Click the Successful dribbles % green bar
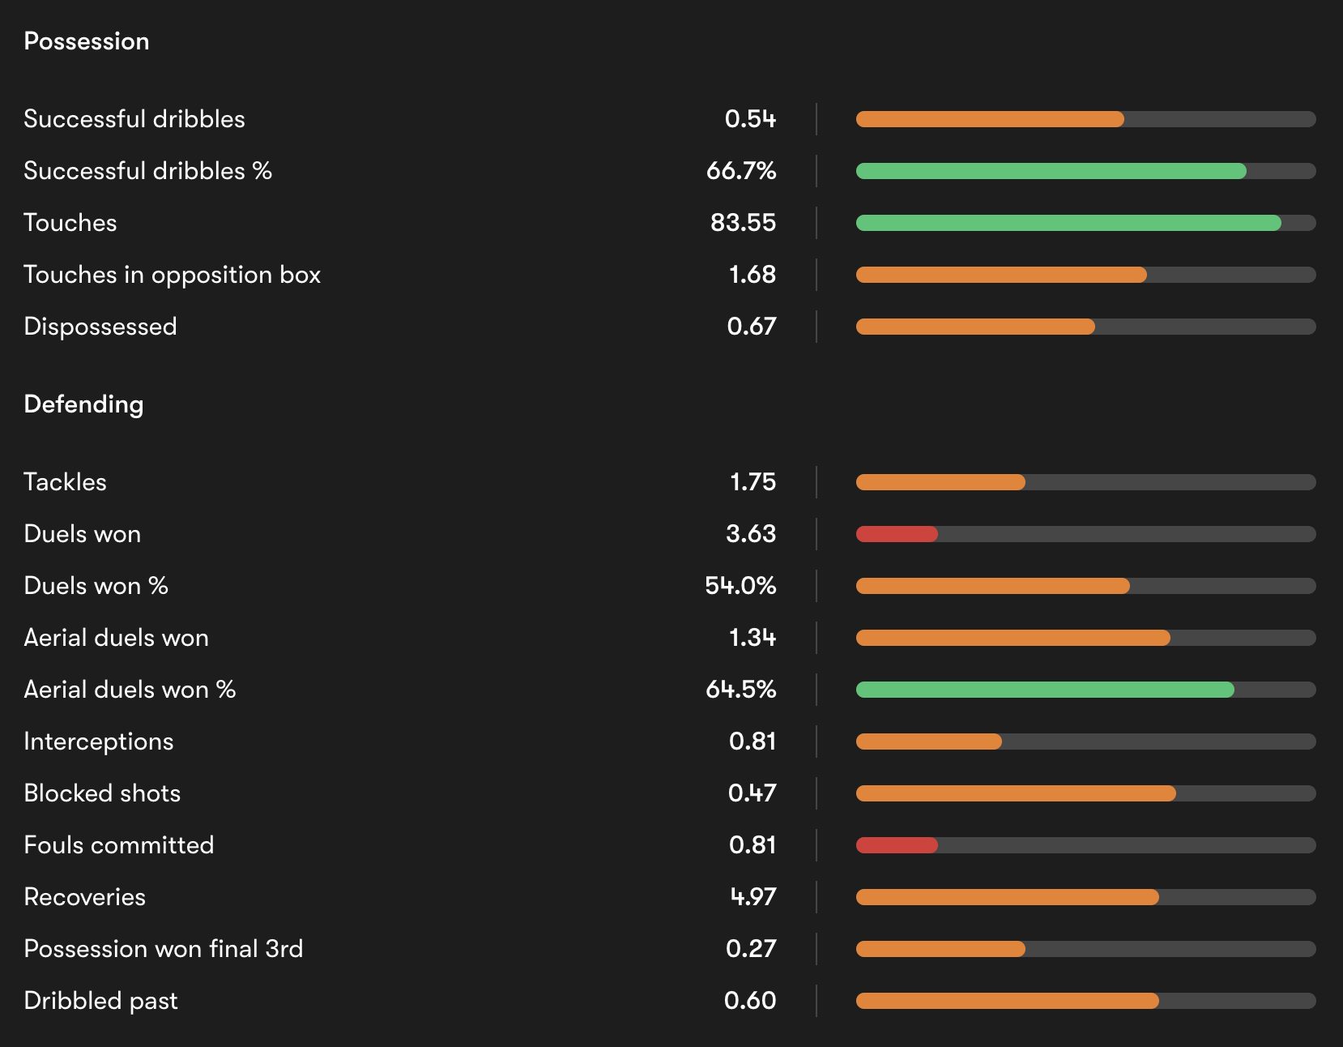The image size is (1343, 1047). pos(1051,171)
